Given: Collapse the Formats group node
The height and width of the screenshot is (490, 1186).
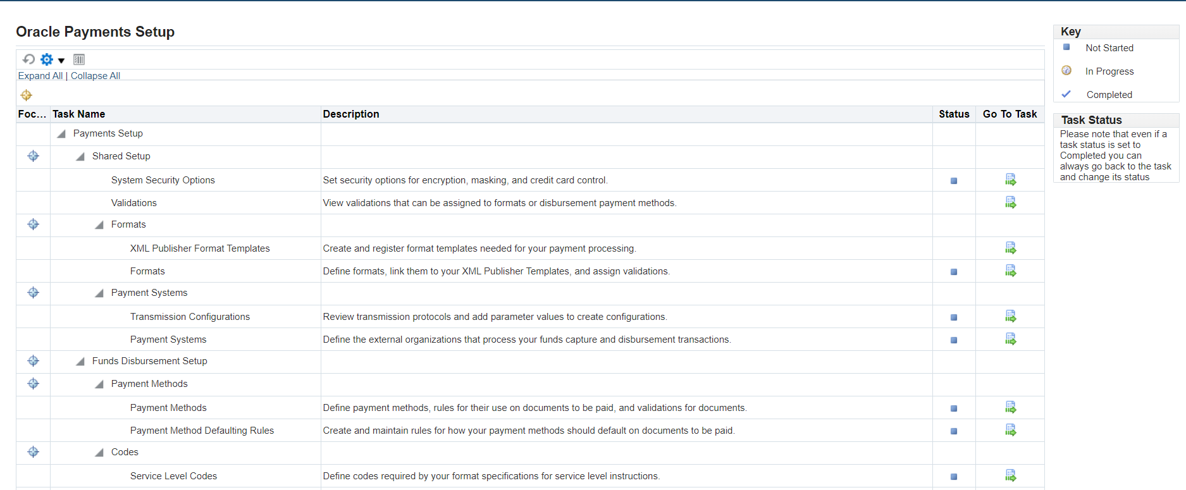Looking at the screenshot, I should [99, 225].
